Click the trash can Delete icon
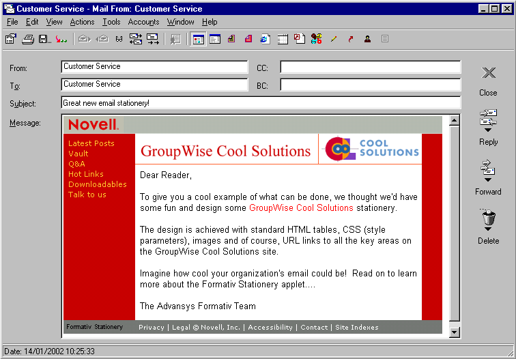Screen dimensions: 516x359 [x=489, y=217]
